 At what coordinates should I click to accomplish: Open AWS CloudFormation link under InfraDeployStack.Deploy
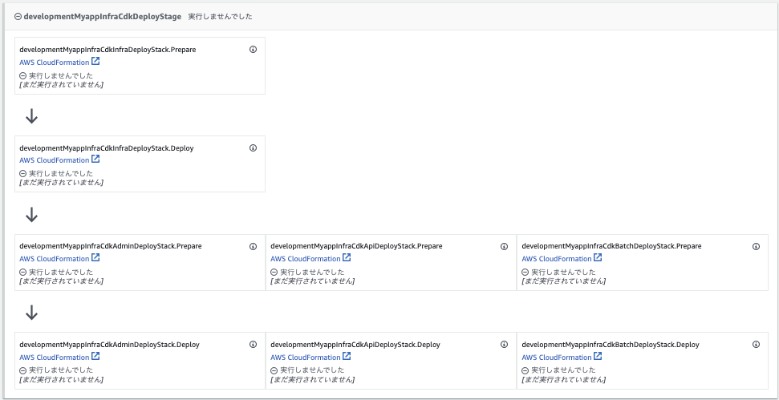coord(59,160)
